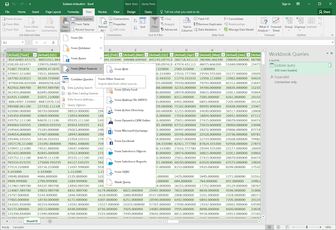Open Connections in the ribbon
The height and width of the screenshot is (230, 336).
[119, 19]
